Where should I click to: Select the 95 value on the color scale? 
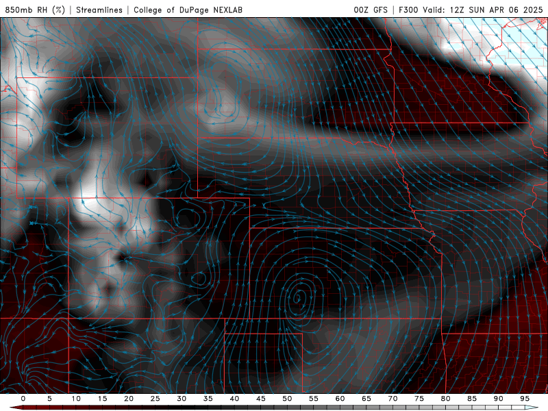[525, 399]
